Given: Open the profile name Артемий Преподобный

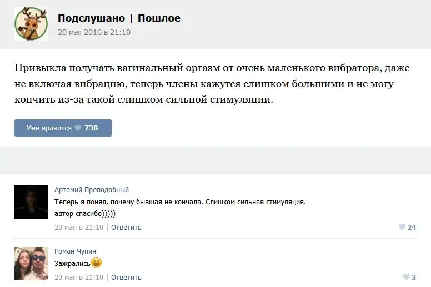Looking at the screenshot, I should pyautogui.click(x=92, y=190).
